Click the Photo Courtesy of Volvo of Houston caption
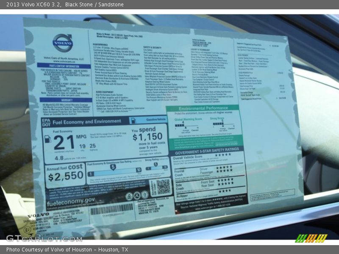 (x=67, y=250)
